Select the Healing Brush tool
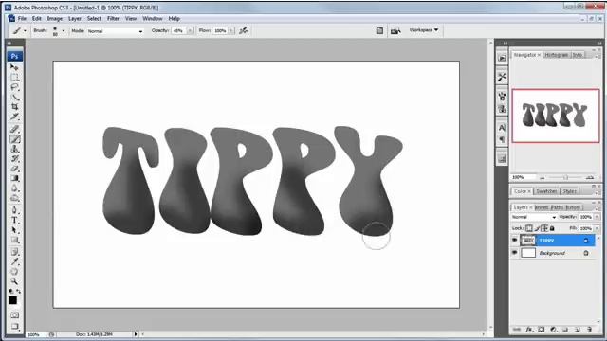 tap(14, 129)
